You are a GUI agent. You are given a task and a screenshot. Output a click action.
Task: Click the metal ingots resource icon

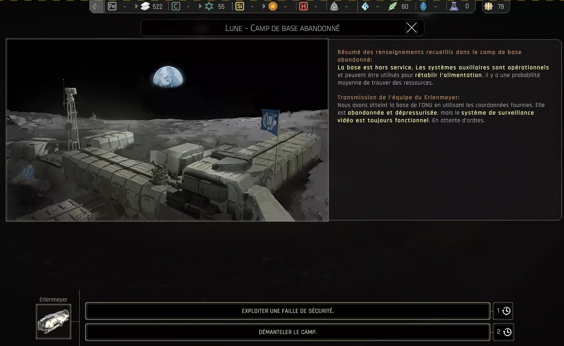click(145, 6)
